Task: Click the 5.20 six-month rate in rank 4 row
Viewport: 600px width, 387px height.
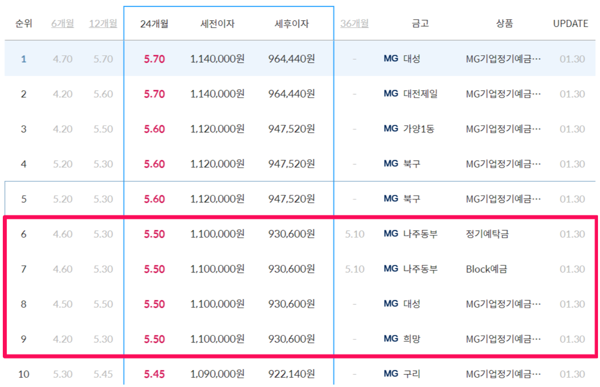Action: 63,164
